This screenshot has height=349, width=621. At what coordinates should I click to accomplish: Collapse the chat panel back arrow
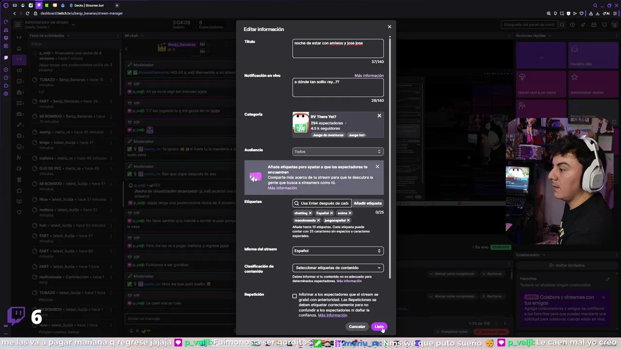click(126, 48)
